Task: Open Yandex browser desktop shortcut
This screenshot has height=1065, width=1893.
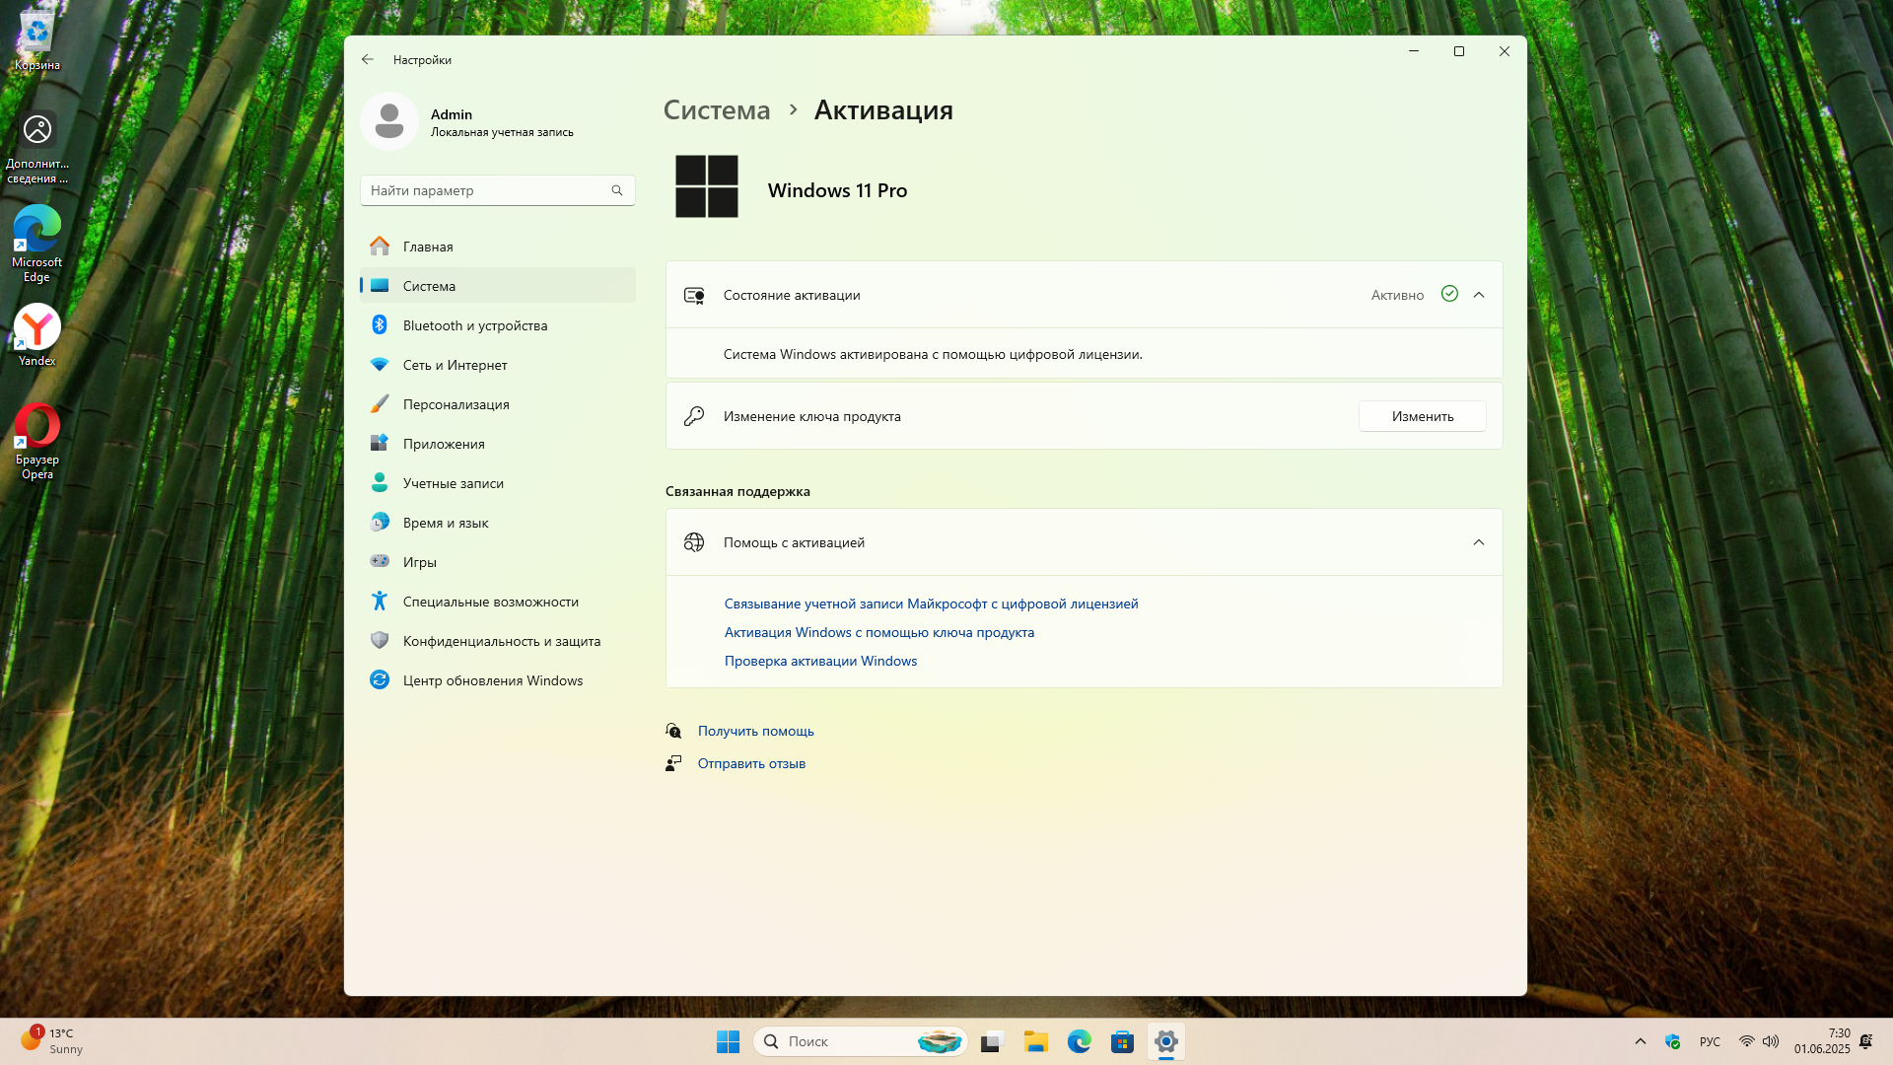Action: [x=37, y=328]
